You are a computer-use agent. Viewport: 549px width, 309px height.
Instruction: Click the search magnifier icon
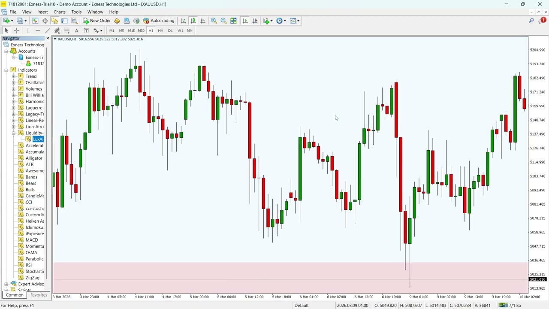coord(531,21)
